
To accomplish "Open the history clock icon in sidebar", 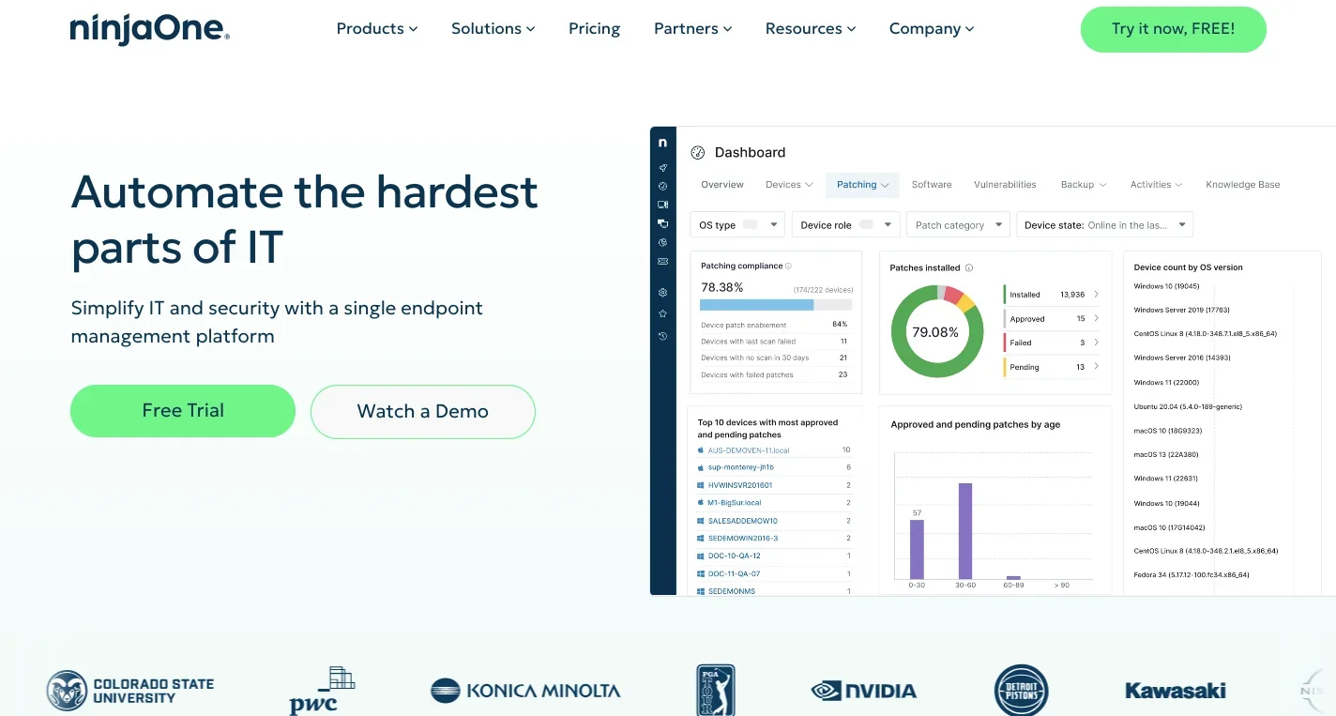I will click(x=662, y=336).
